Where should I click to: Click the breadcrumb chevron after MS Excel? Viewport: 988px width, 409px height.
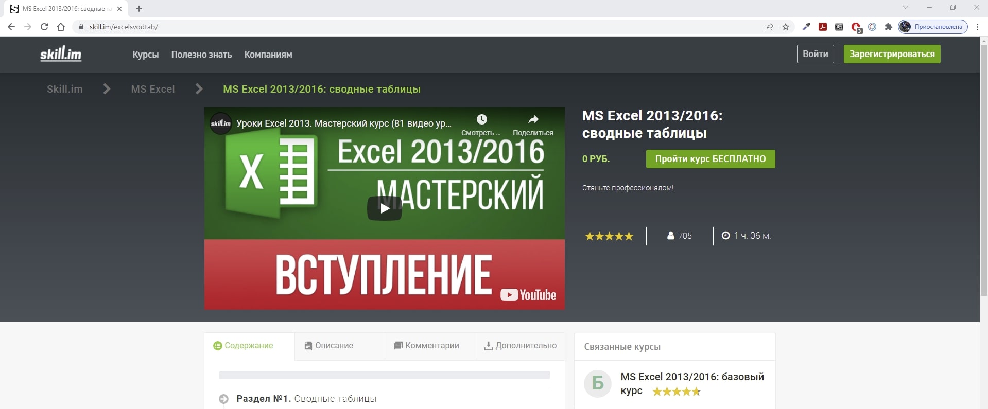click(199, 89)
